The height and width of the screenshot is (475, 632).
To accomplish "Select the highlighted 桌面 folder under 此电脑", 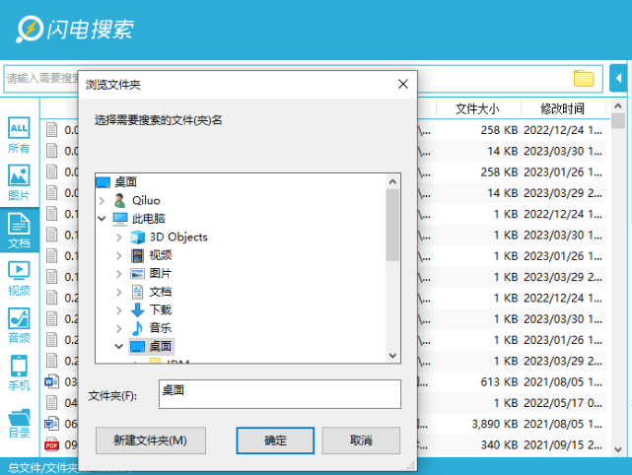I will coord(152,346).
